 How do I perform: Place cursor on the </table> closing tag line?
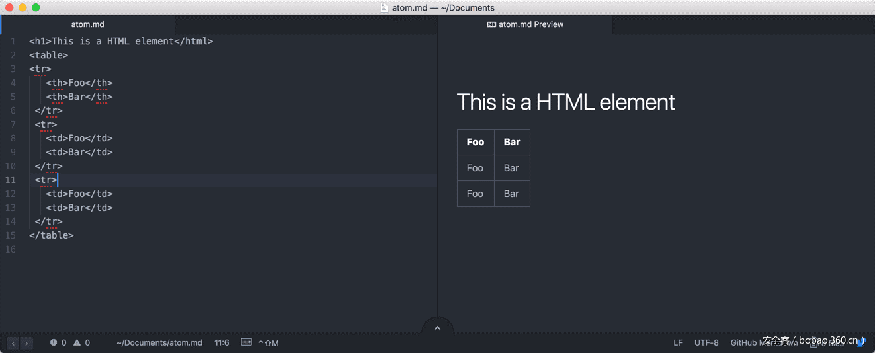[52, 235]
